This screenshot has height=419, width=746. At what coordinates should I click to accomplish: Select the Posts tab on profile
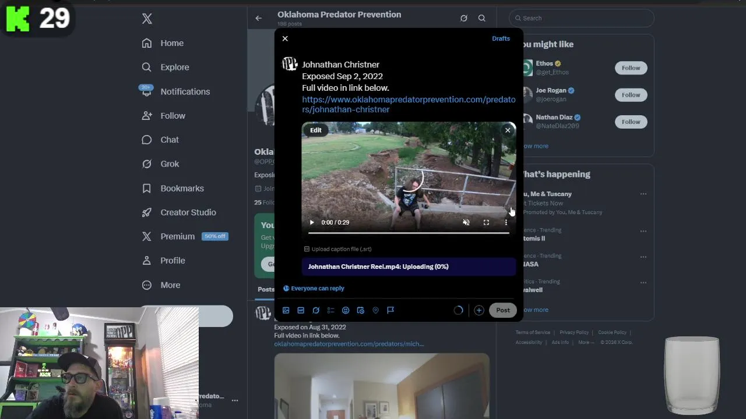click(266, 289)
